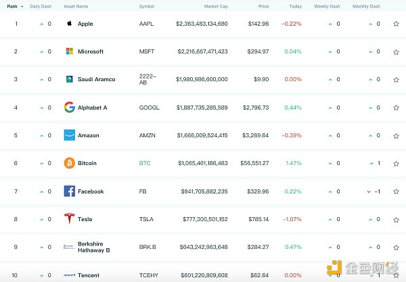Star the Tesla row as favorite
406x282 pixels.
(x=396, y=219)
